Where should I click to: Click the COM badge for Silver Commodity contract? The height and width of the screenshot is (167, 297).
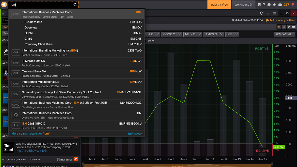(16, 94)
